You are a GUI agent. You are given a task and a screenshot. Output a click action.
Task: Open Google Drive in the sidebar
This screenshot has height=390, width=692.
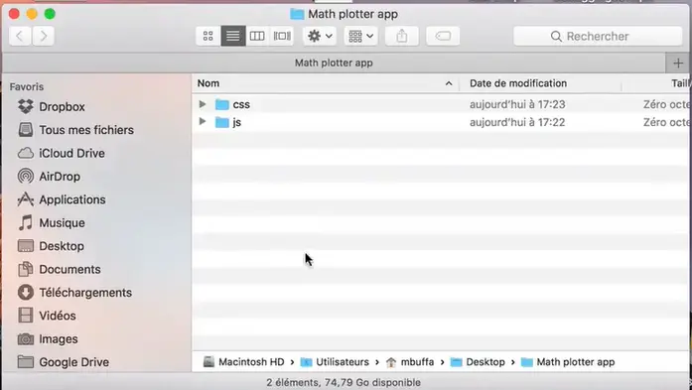point(73,362)
